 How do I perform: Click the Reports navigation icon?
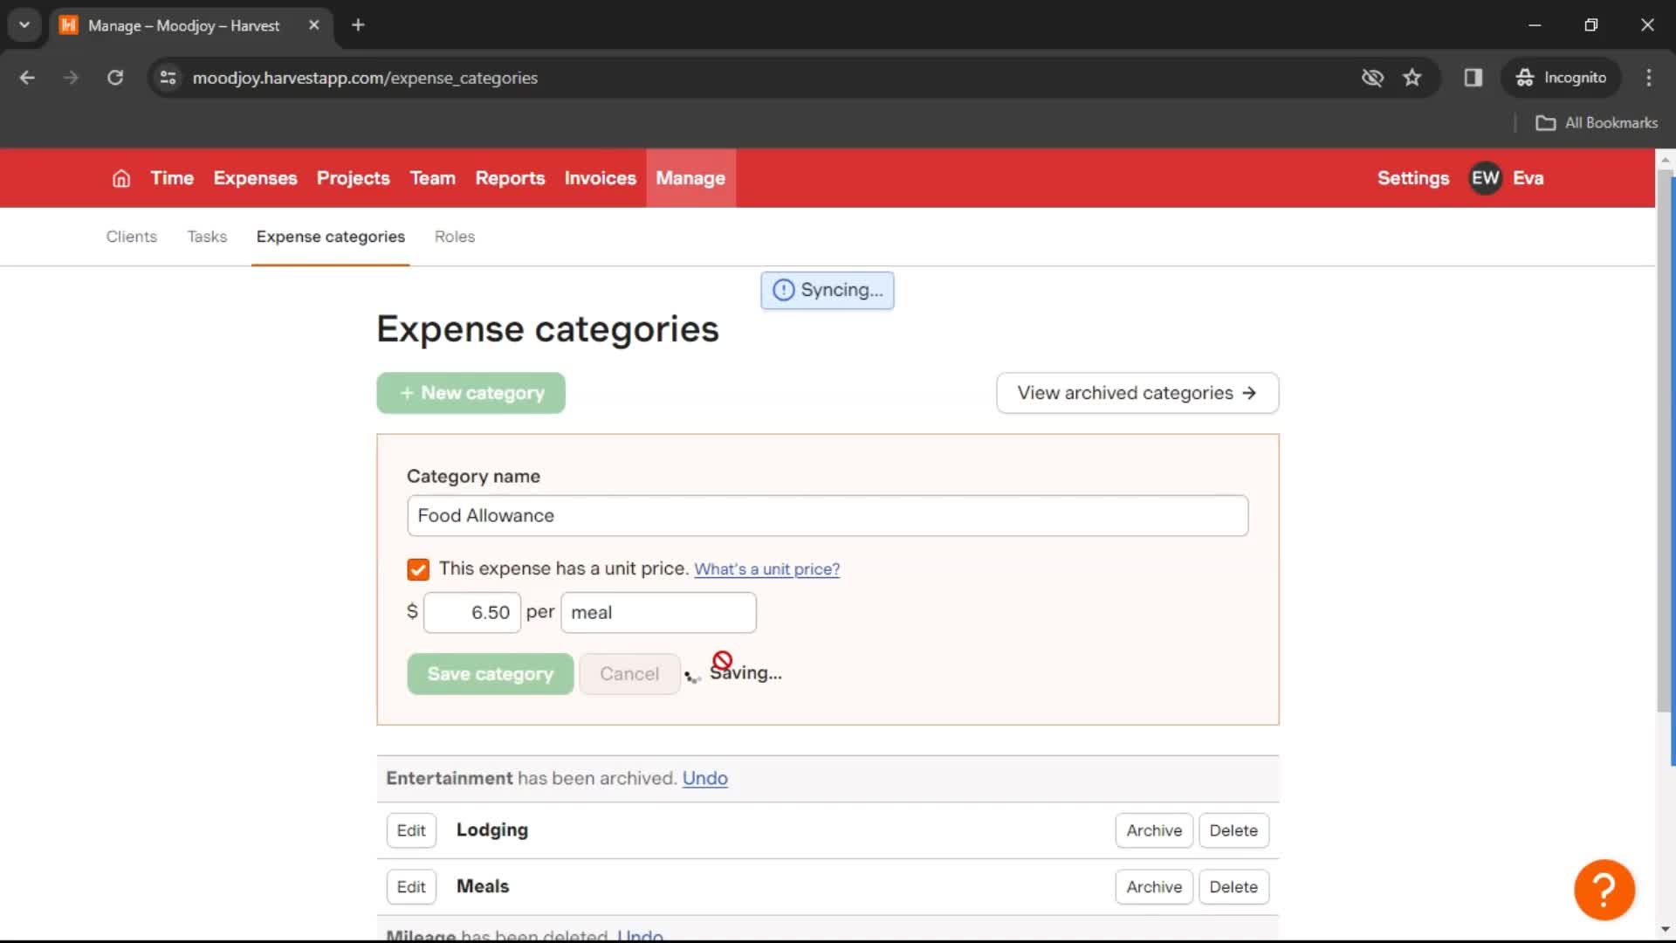point(510,177)
